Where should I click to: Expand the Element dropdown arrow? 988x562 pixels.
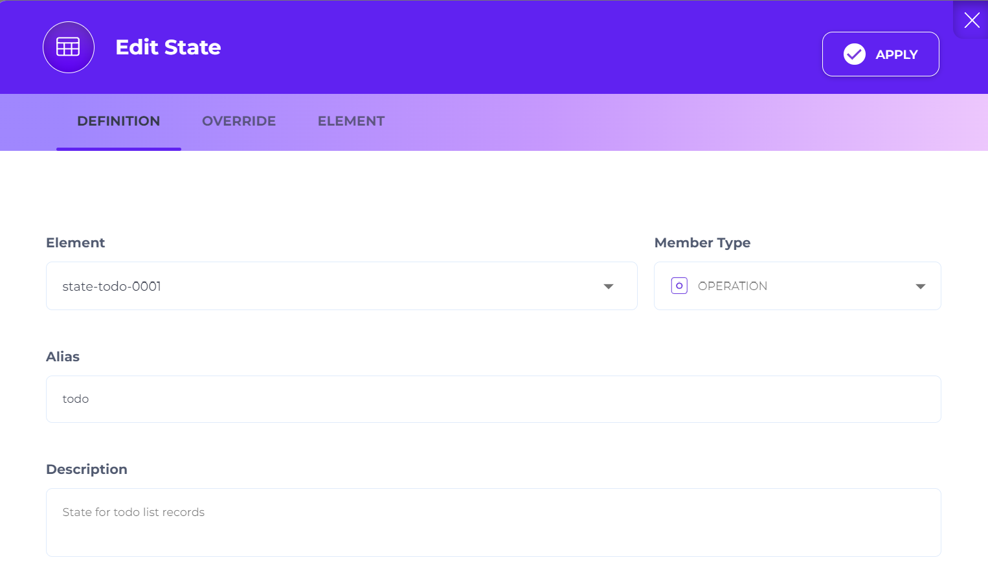(608, 286)
